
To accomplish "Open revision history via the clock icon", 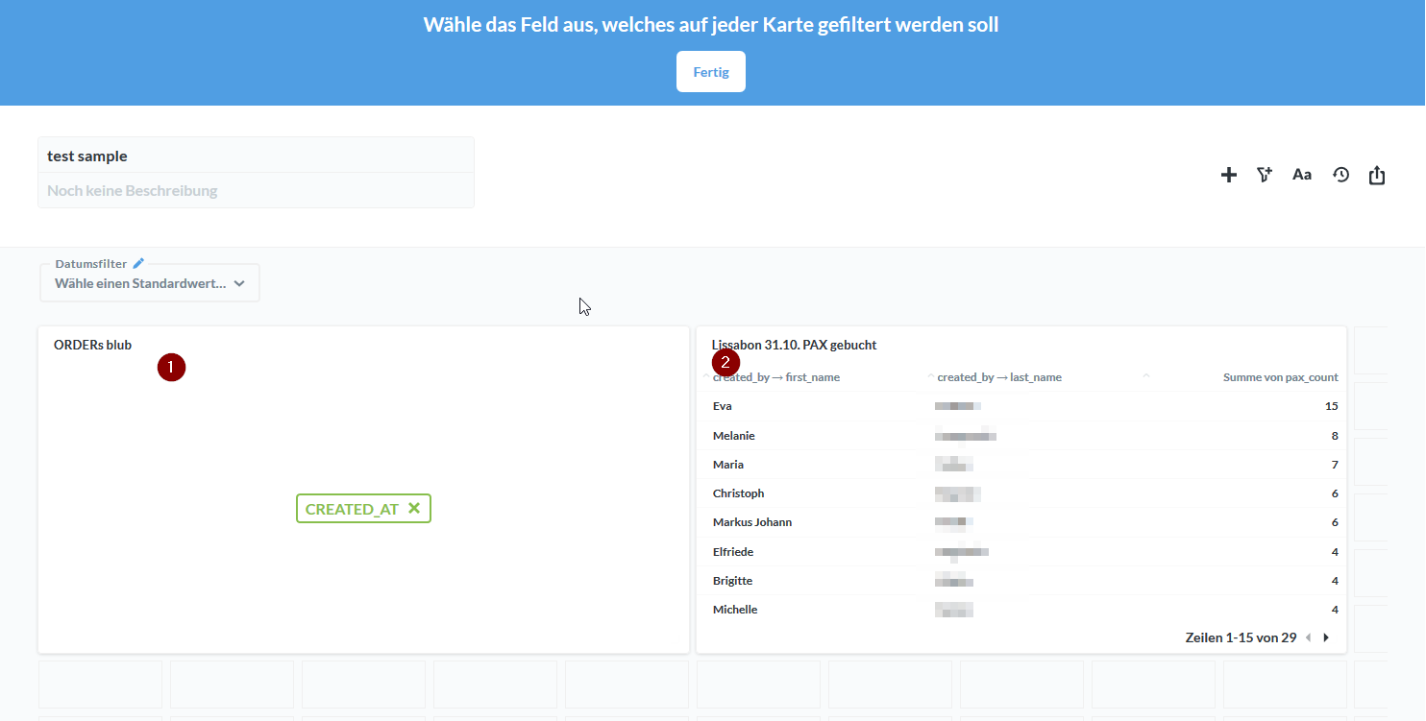I will [x=1340, y=175].
